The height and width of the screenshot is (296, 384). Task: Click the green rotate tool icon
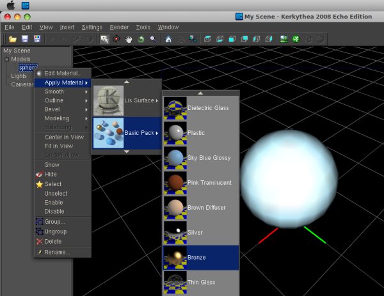(x=141, y=39)
